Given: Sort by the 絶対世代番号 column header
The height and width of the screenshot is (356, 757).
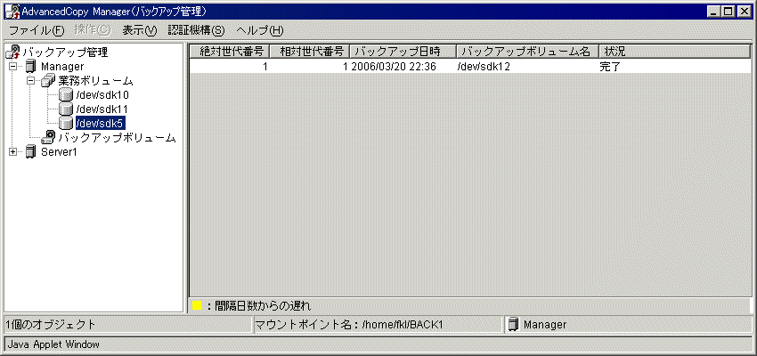Looking at the screenshot, I should [x=229, y=51].
